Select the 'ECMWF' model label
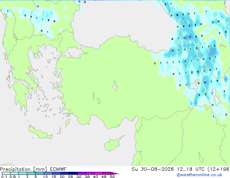 (x=58, y=169)
